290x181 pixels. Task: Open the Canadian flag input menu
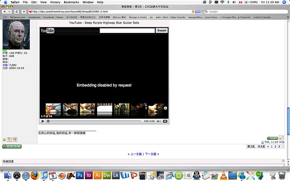240,2
